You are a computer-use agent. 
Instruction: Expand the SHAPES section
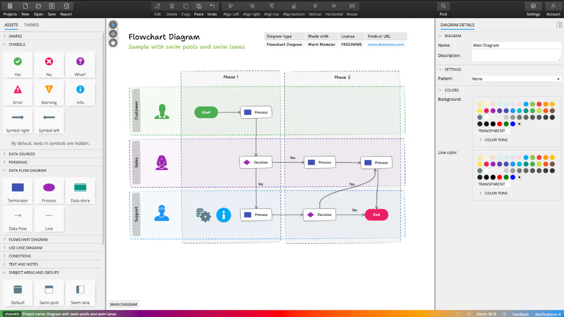pyautogui.click(x=51, y=36)
